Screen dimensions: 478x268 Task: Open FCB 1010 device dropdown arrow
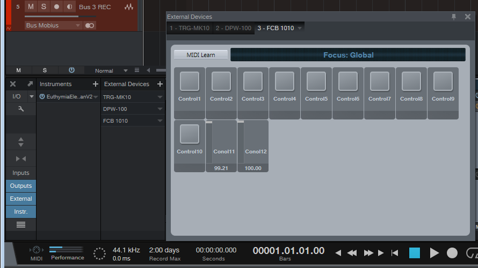(160, 121)
